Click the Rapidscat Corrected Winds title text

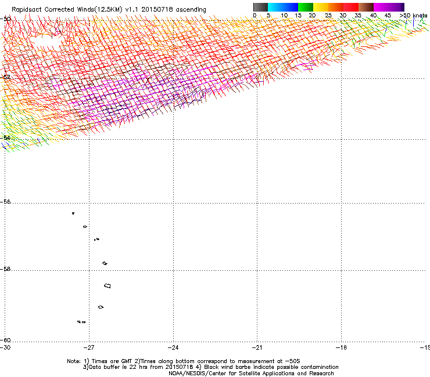(109, 9)
